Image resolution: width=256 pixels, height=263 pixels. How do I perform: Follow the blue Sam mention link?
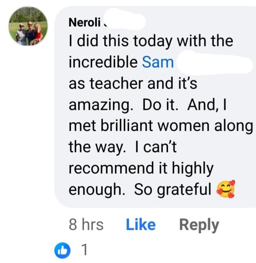tap(158, 62)
